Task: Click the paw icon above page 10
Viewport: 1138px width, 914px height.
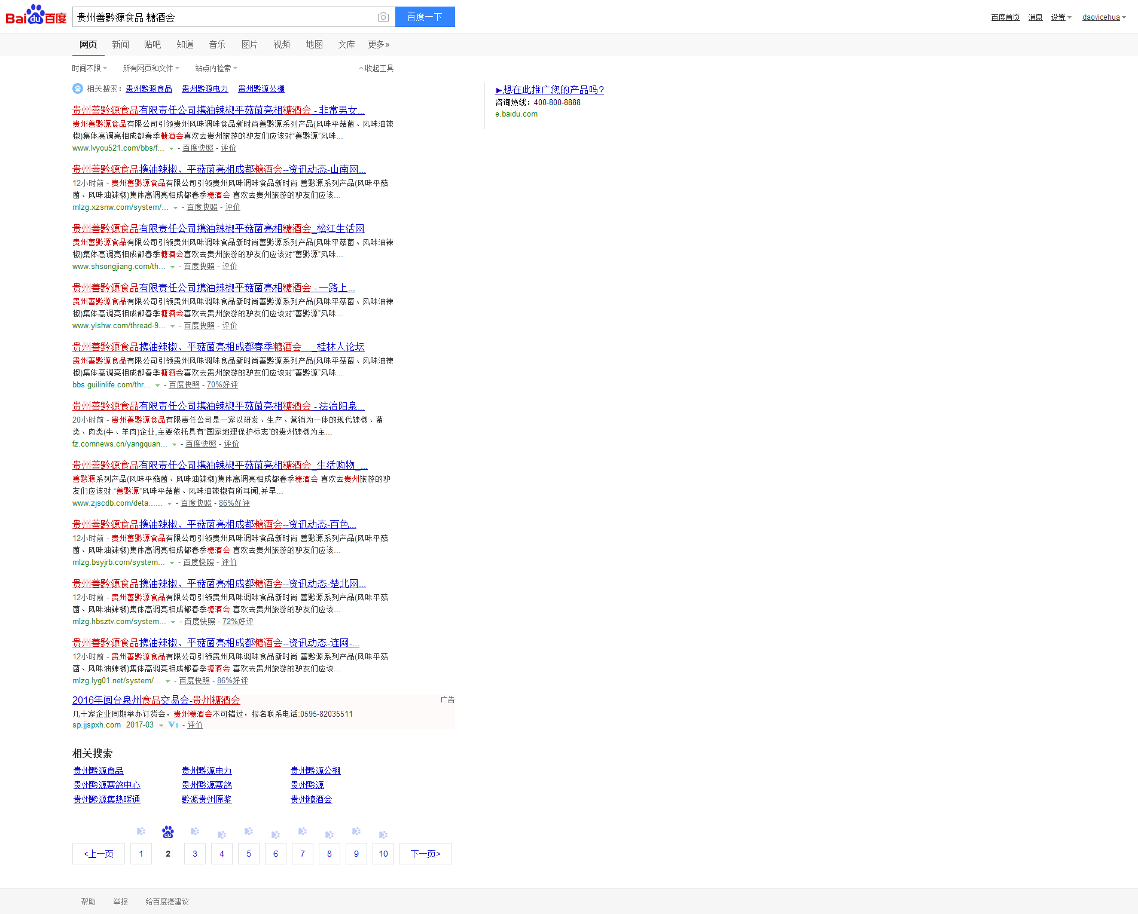Action: click(x=383, y=834)
